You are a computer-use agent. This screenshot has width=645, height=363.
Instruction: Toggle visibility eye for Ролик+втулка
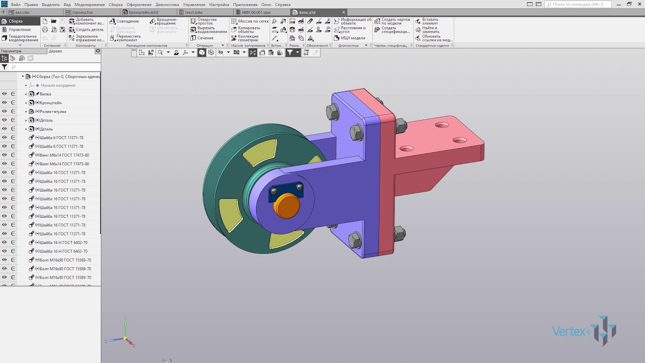4,111
